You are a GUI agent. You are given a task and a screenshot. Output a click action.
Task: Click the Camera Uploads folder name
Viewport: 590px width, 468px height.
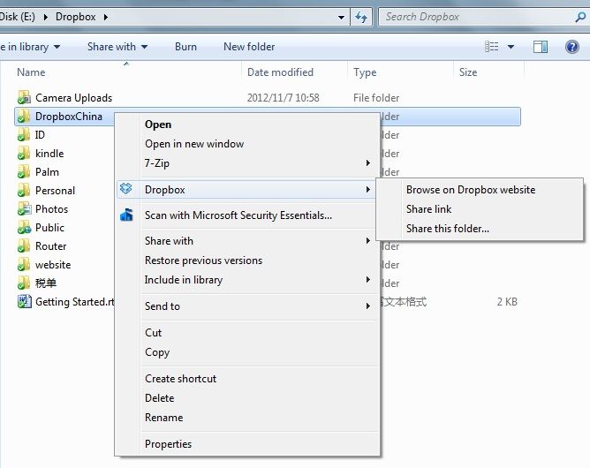[x=74, y=98]
